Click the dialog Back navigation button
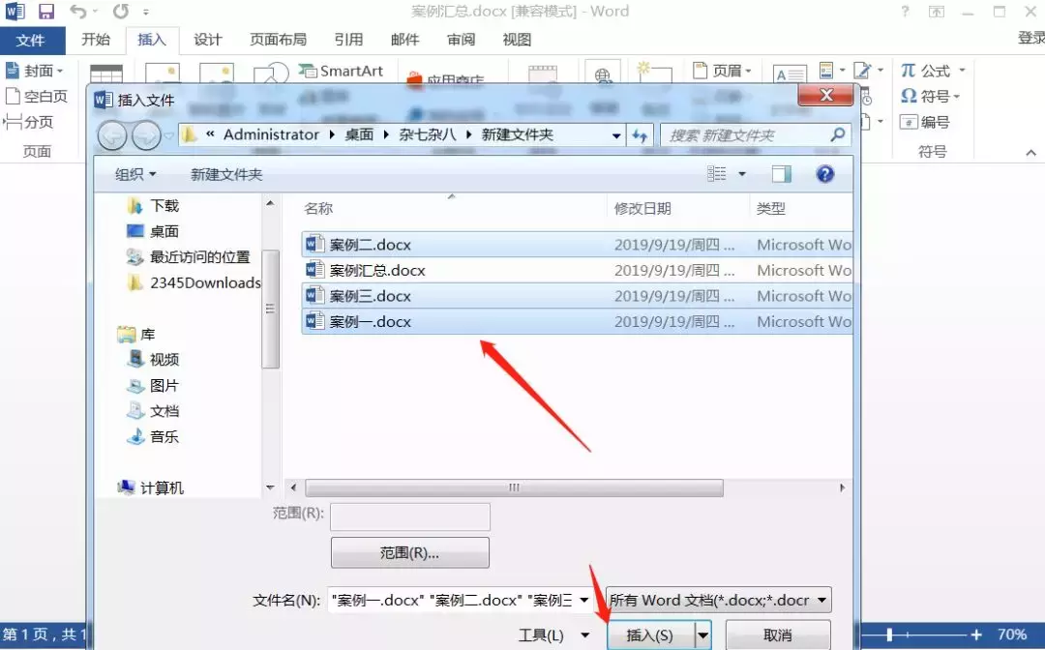Viewport: 1045px width, 650px height. click(112, 135)
